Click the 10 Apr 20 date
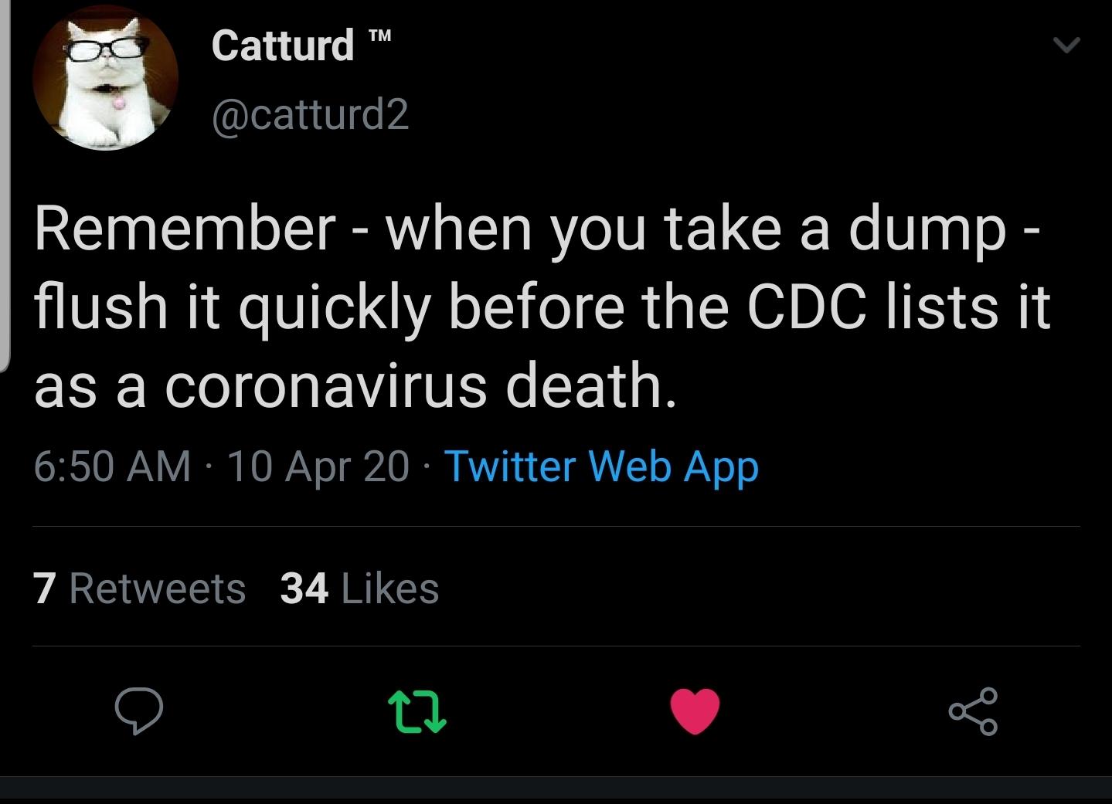 318,466
